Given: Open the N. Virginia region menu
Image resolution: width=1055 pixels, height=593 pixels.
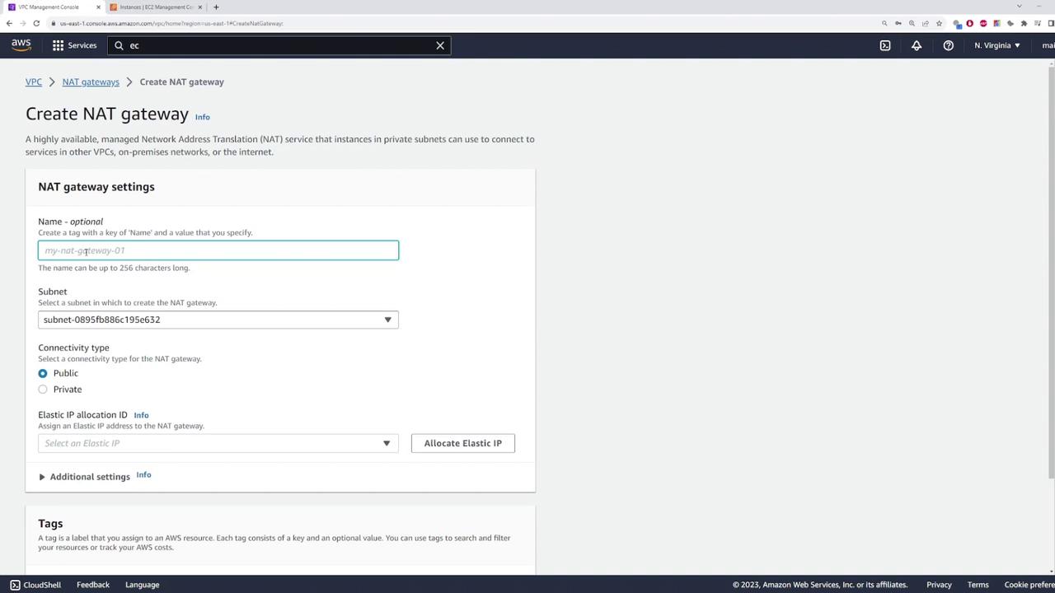Looking at the screenshot, I should (x=997, y=45).
